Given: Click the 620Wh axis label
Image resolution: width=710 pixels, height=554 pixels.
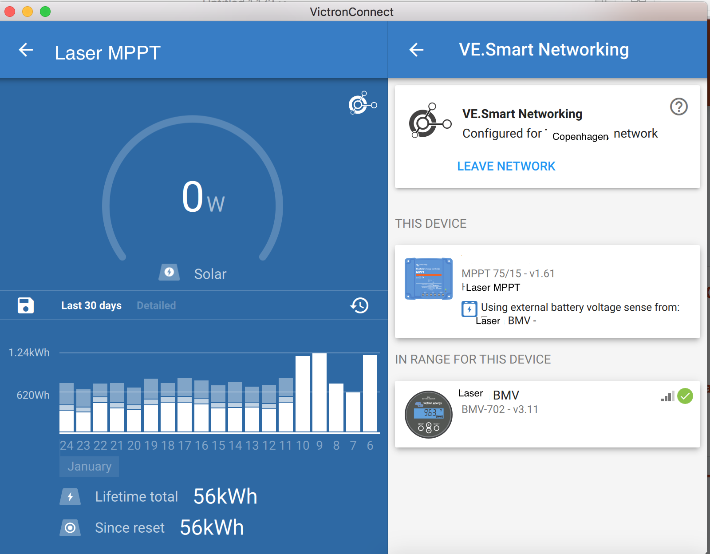Looking at the screenshot, I should (x=33, y=395).
